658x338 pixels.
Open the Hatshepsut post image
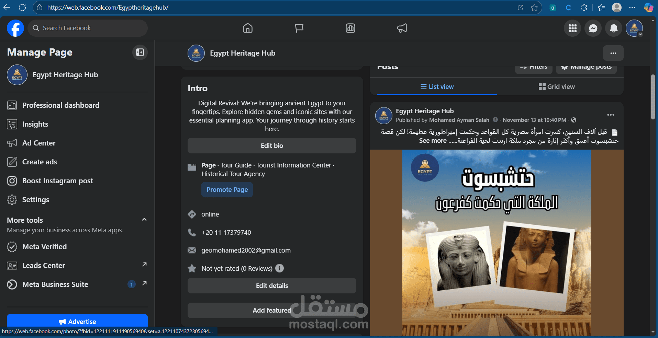click(x=497, y=243)
